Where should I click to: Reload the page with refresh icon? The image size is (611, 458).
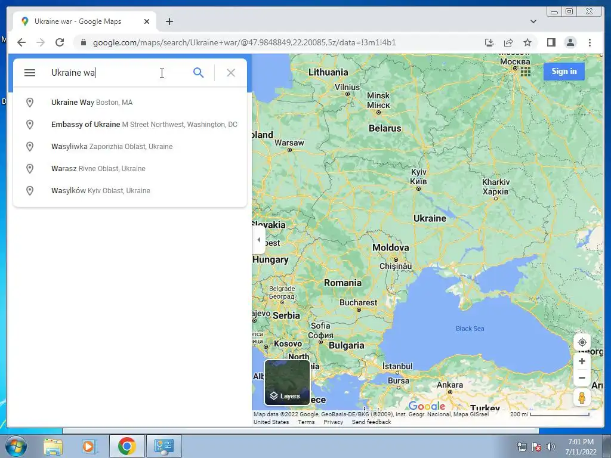[x=60, y=42]
